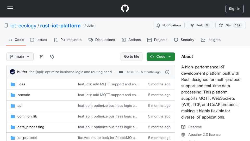The height and width of the screenshot is (141, 250).
Task: Switch to the Projects tab
Action: [x=157, y=40]
